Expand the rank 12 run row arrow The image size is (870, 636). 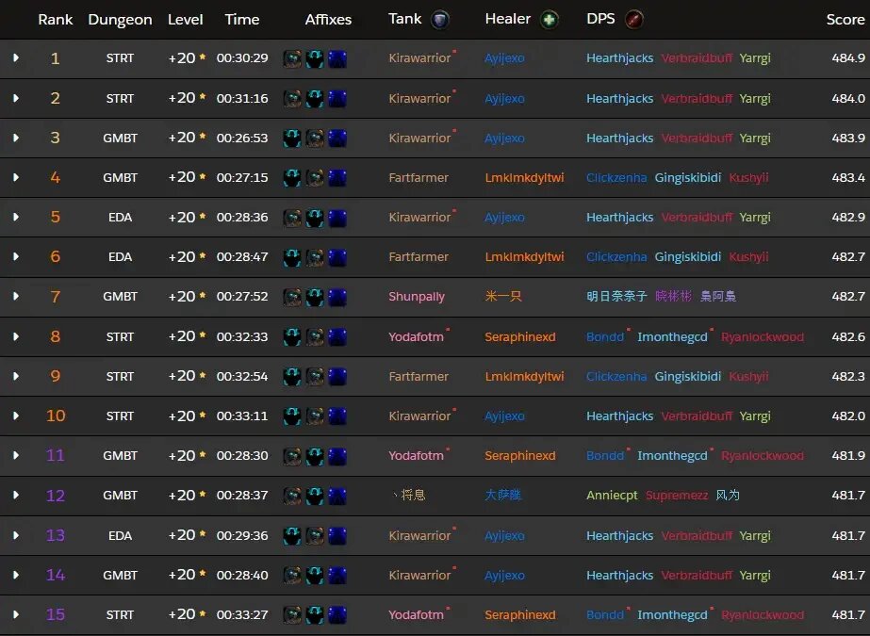click(15, 496)
